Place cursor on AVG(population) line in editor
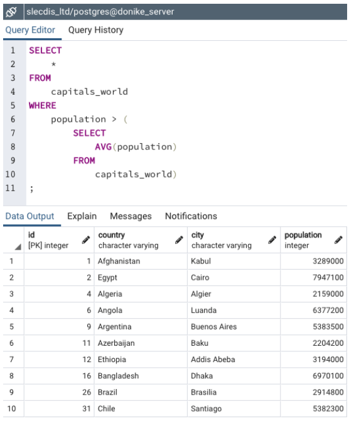Screen dimensions: 349x421 click(136, 147)
